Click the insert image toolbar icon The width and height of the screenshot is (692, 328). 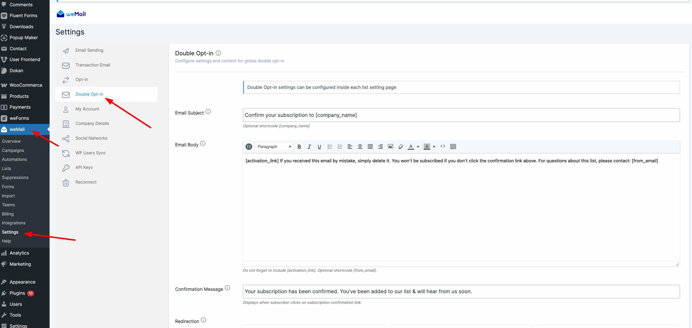tap(390, 146)
